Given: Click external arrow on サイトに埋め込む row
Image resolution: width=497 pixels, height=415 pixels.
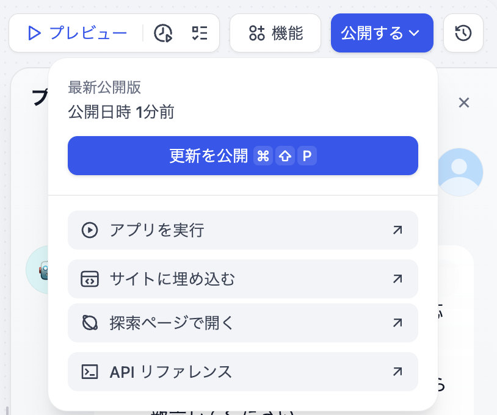Looking at the screenshot, I should pyautogui.click(x=397, y=279).
